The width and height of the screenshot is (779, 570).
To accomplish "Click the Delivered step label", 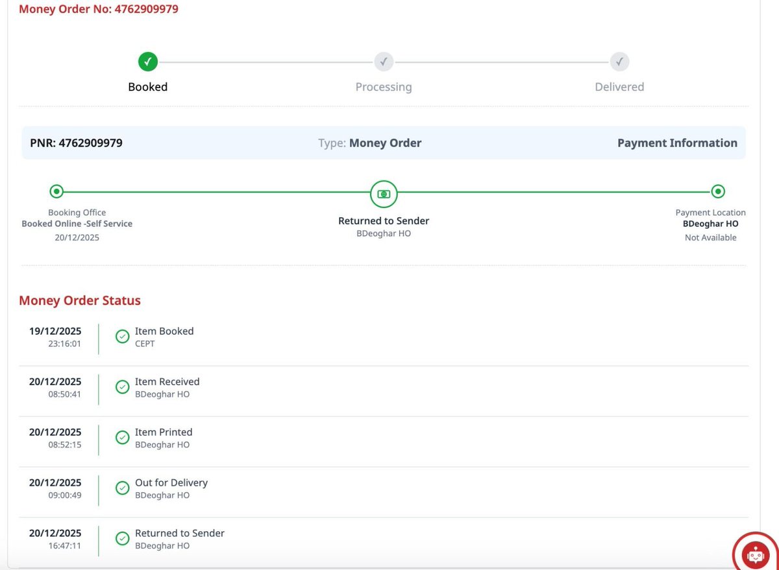I will [x=619, y=87].
